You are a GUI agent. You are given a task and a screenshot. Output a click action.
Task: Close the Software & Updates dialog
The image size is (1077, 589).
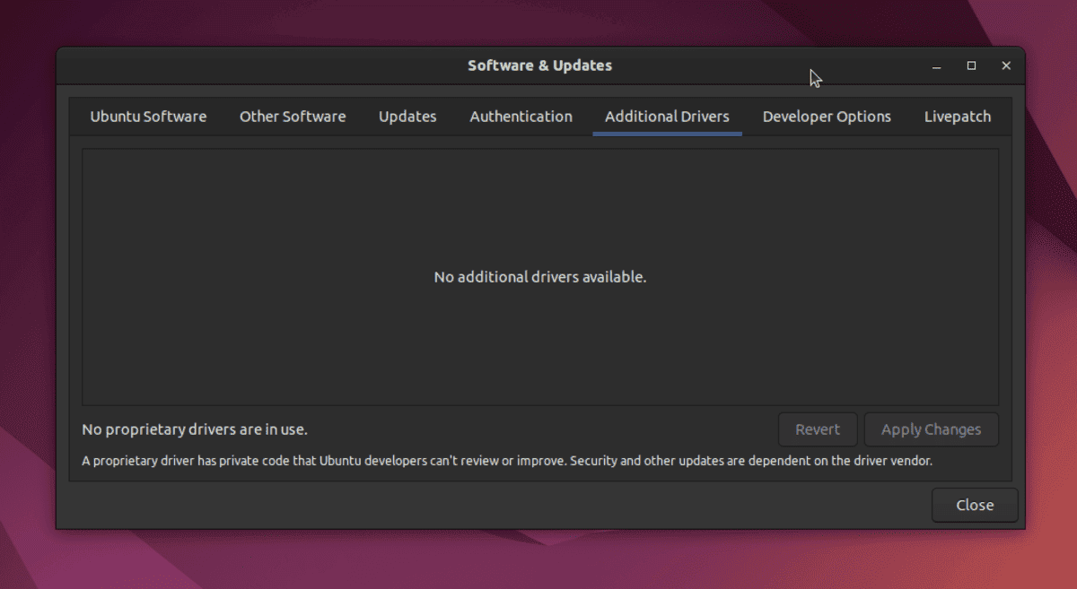[975, 505]
